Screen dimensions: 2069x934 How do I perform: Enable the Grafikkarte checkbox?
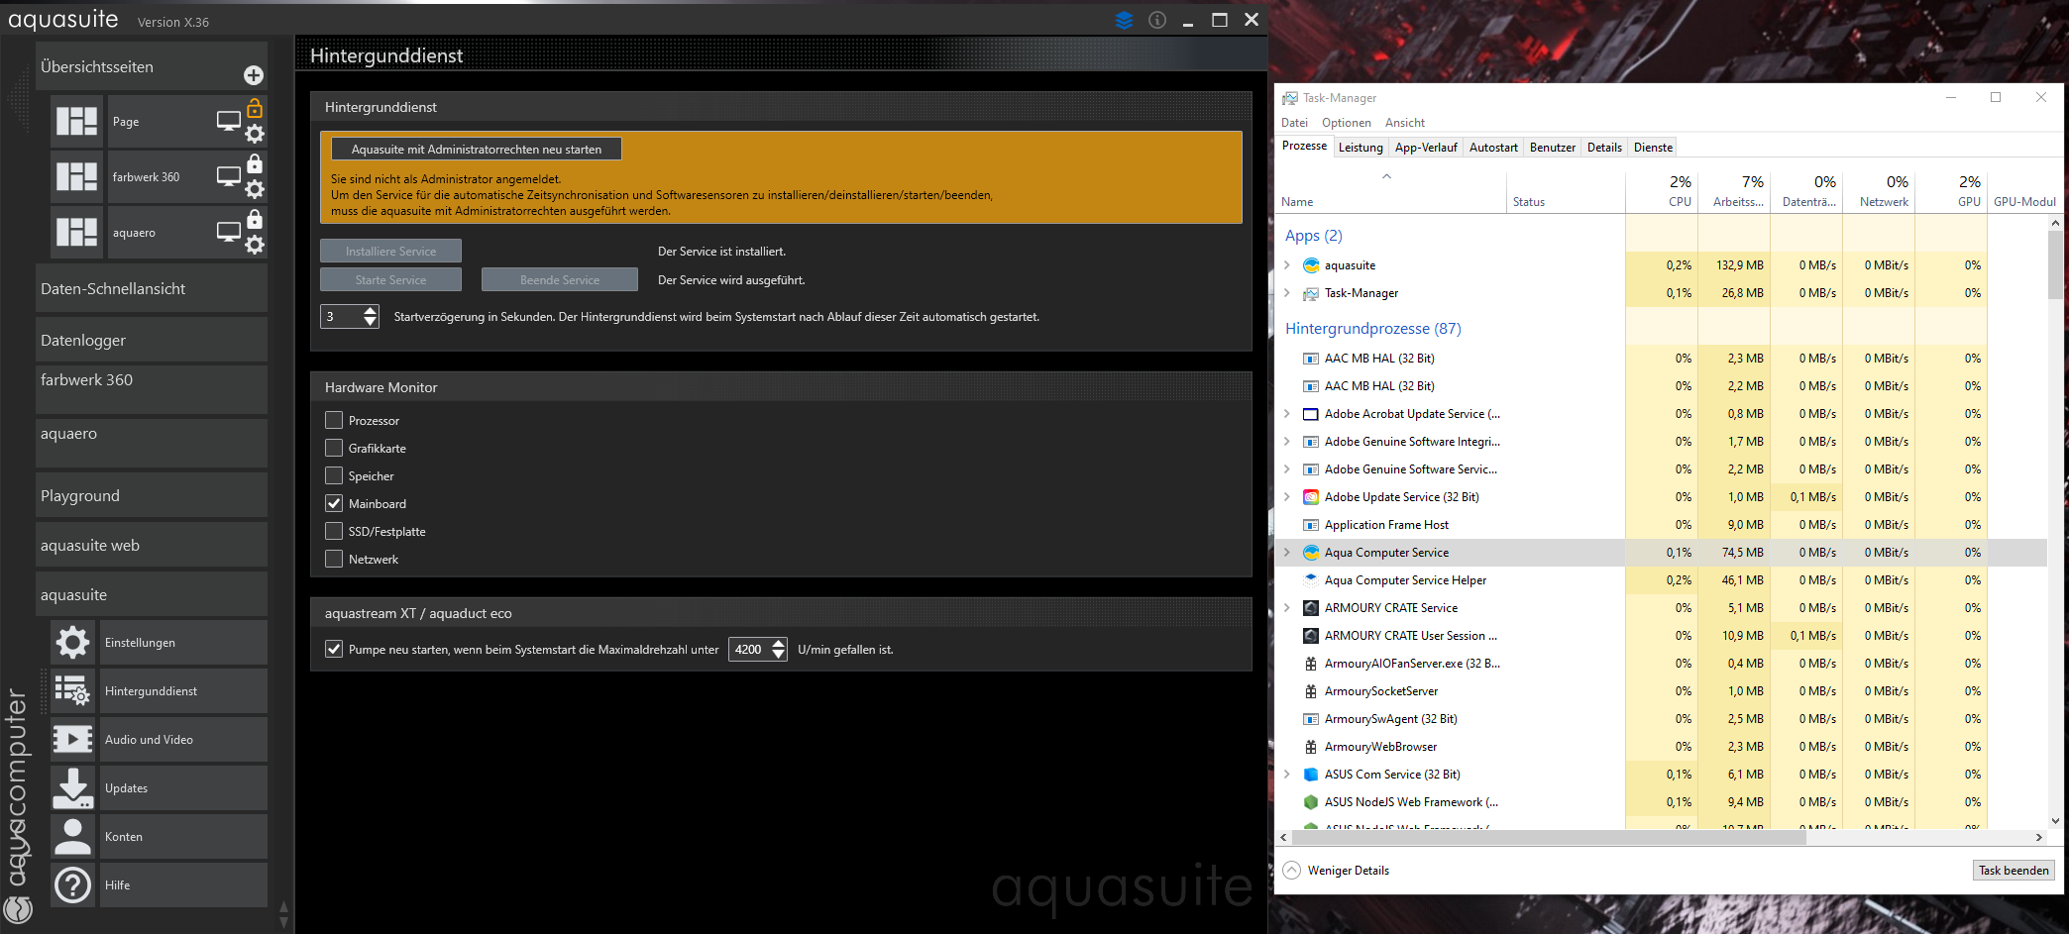click(x=334, y=449)
